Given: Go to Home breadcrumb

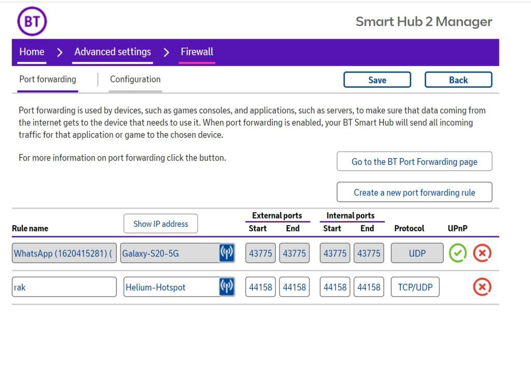Looking at the screenshot, I should 32,52.
